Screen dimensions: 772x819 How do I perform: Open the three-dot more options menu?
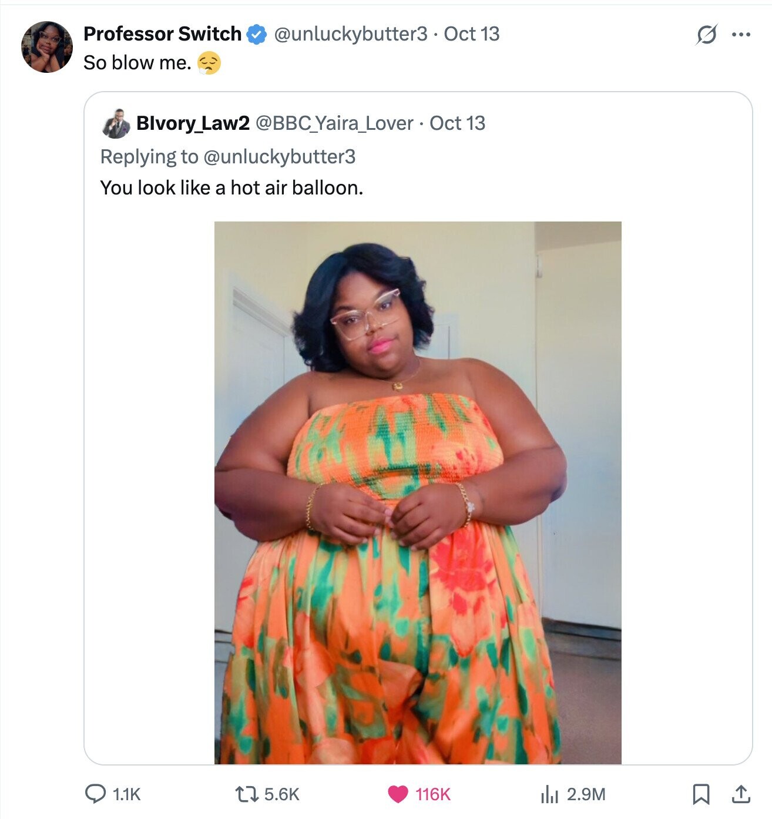(741, 35)
